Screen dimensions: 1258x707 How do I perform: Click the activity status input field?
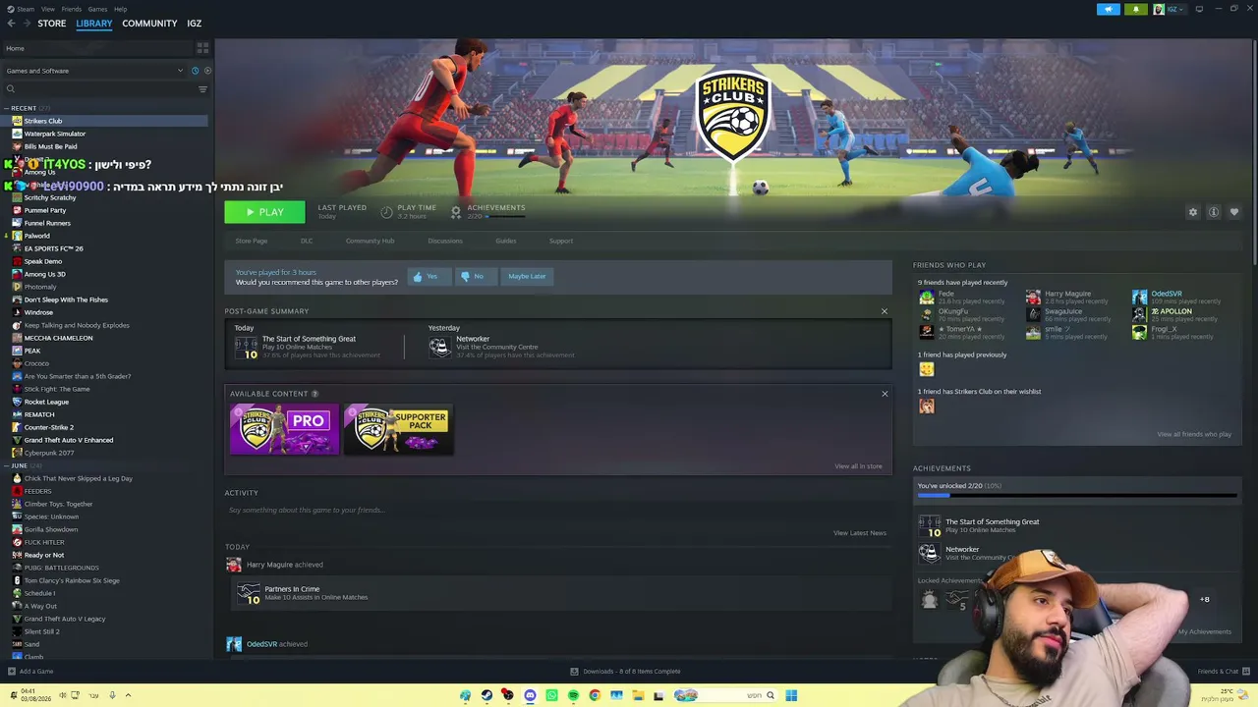pyautogui.click(x=558, y=510)
